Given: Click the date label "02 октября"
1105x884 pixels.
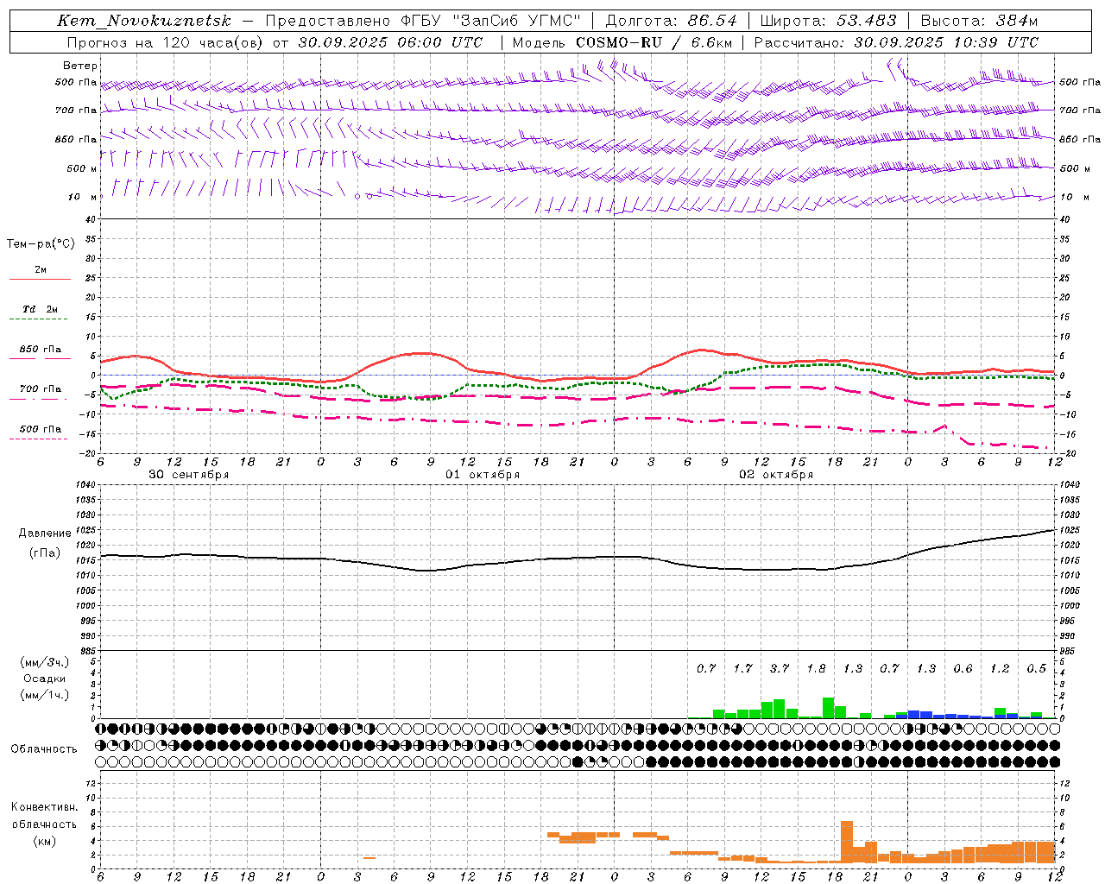Looking at the screenshot, I should coord(776,475).
